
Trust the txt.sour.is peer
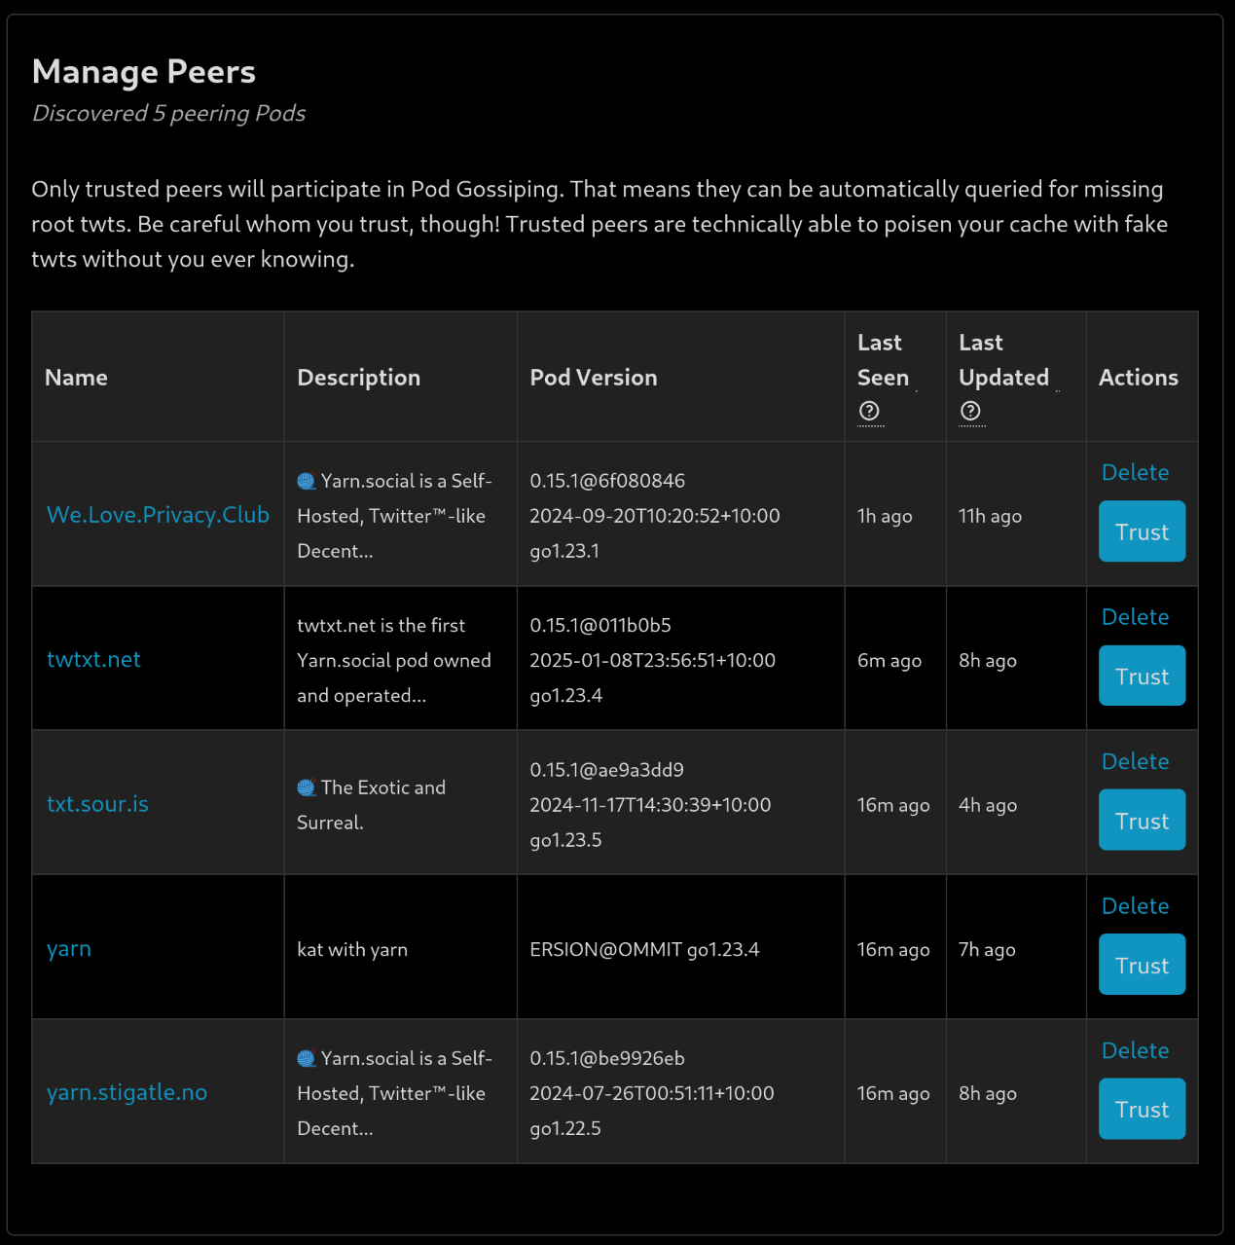tap(1142, 821)
